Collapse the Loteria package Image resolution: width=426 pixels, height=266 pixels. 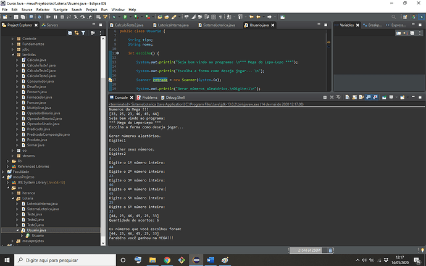[x=12, y=198]
